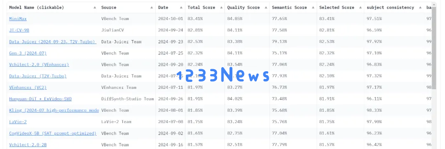Click MiniMax quality score 84.85%
The image size is (445, 149).
[235, 19]
